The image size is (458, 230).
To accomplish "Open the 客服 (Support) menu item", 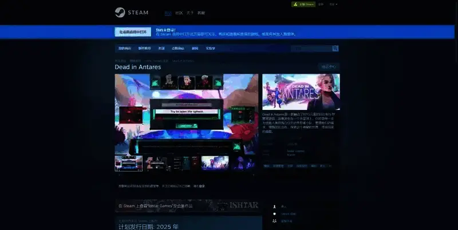I will [201, 13].
